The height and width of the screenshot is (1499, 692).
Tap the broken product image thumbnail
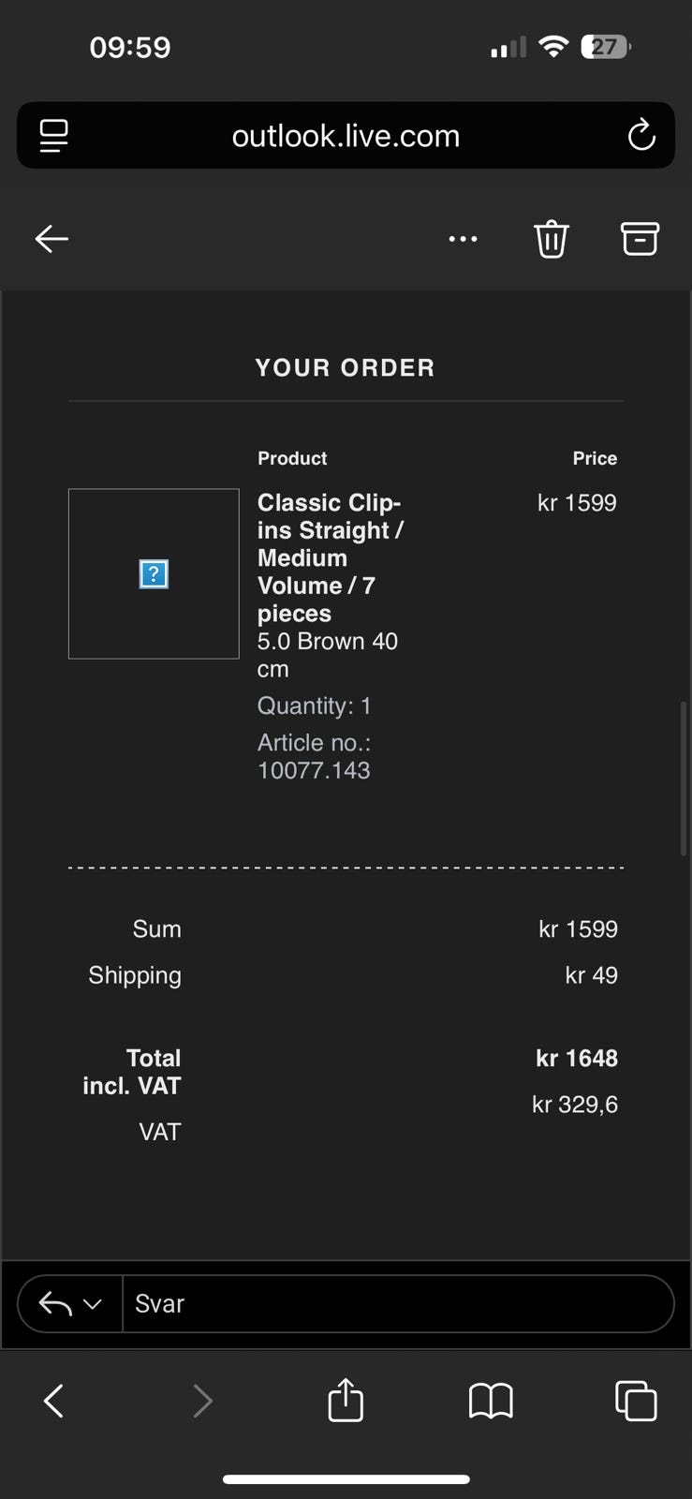[154, 573]
